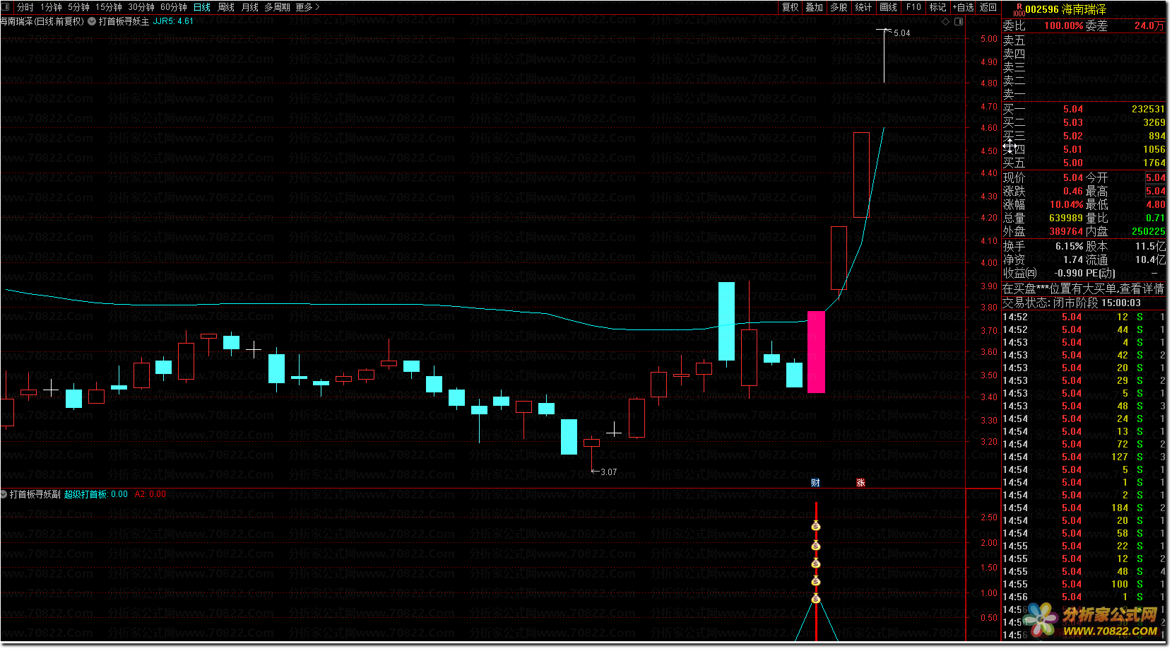Viewport: 1172px width, 649px height.
Task: Open the F10 company info
Action: click(913, 7)
